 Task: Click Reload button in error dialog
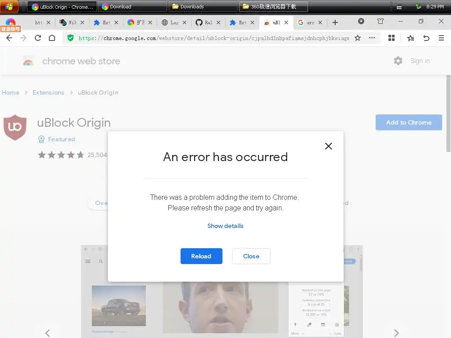[201, 256]
